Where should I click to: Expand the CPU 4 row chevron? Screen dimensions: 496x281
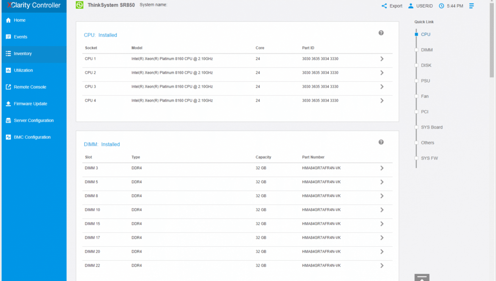tap(382, 100)
